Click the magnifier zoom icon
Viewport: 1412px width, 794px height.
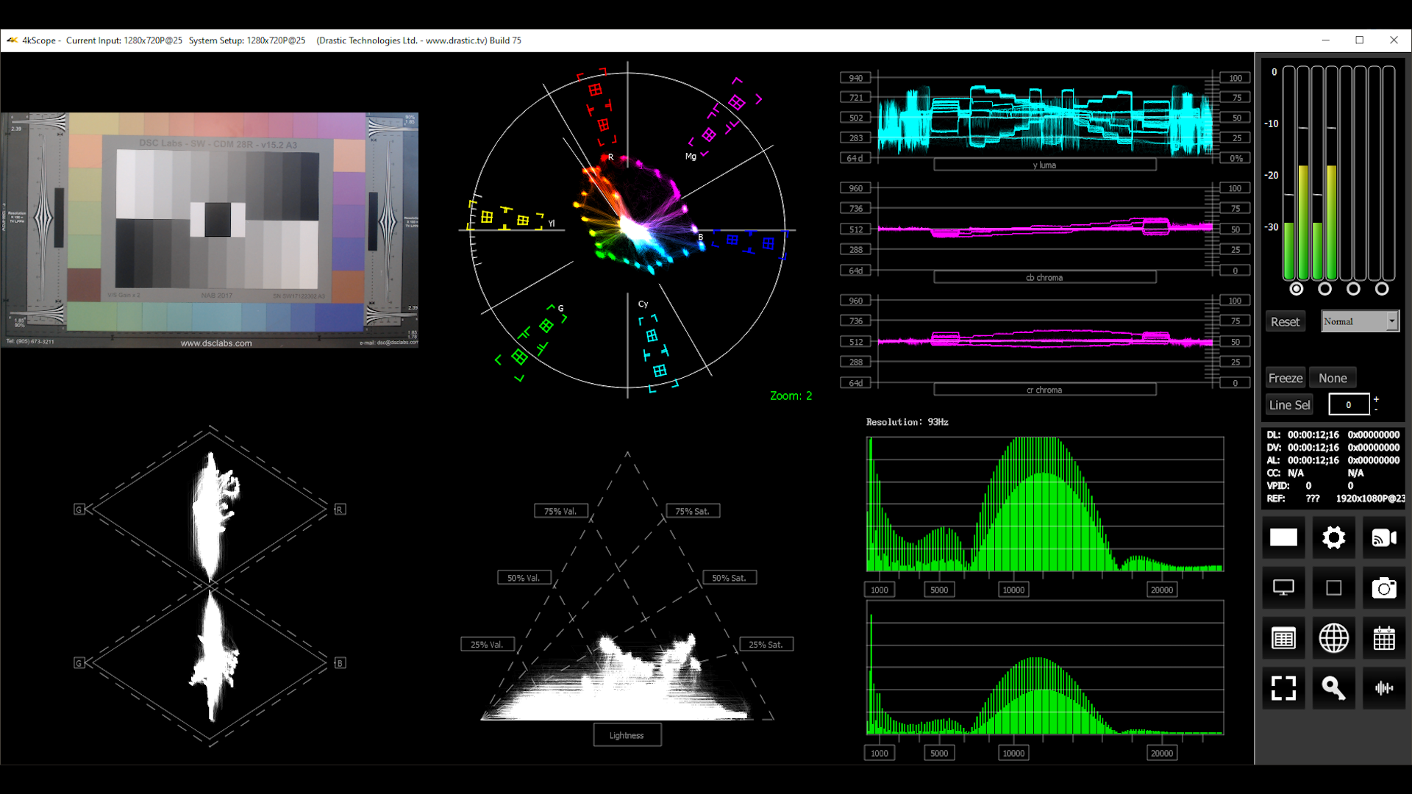point(1333,688)
